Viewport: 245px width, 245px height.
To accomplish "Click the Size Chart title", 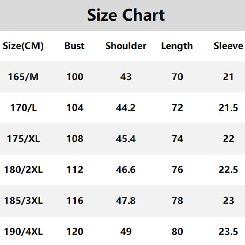I will (126, 15).
